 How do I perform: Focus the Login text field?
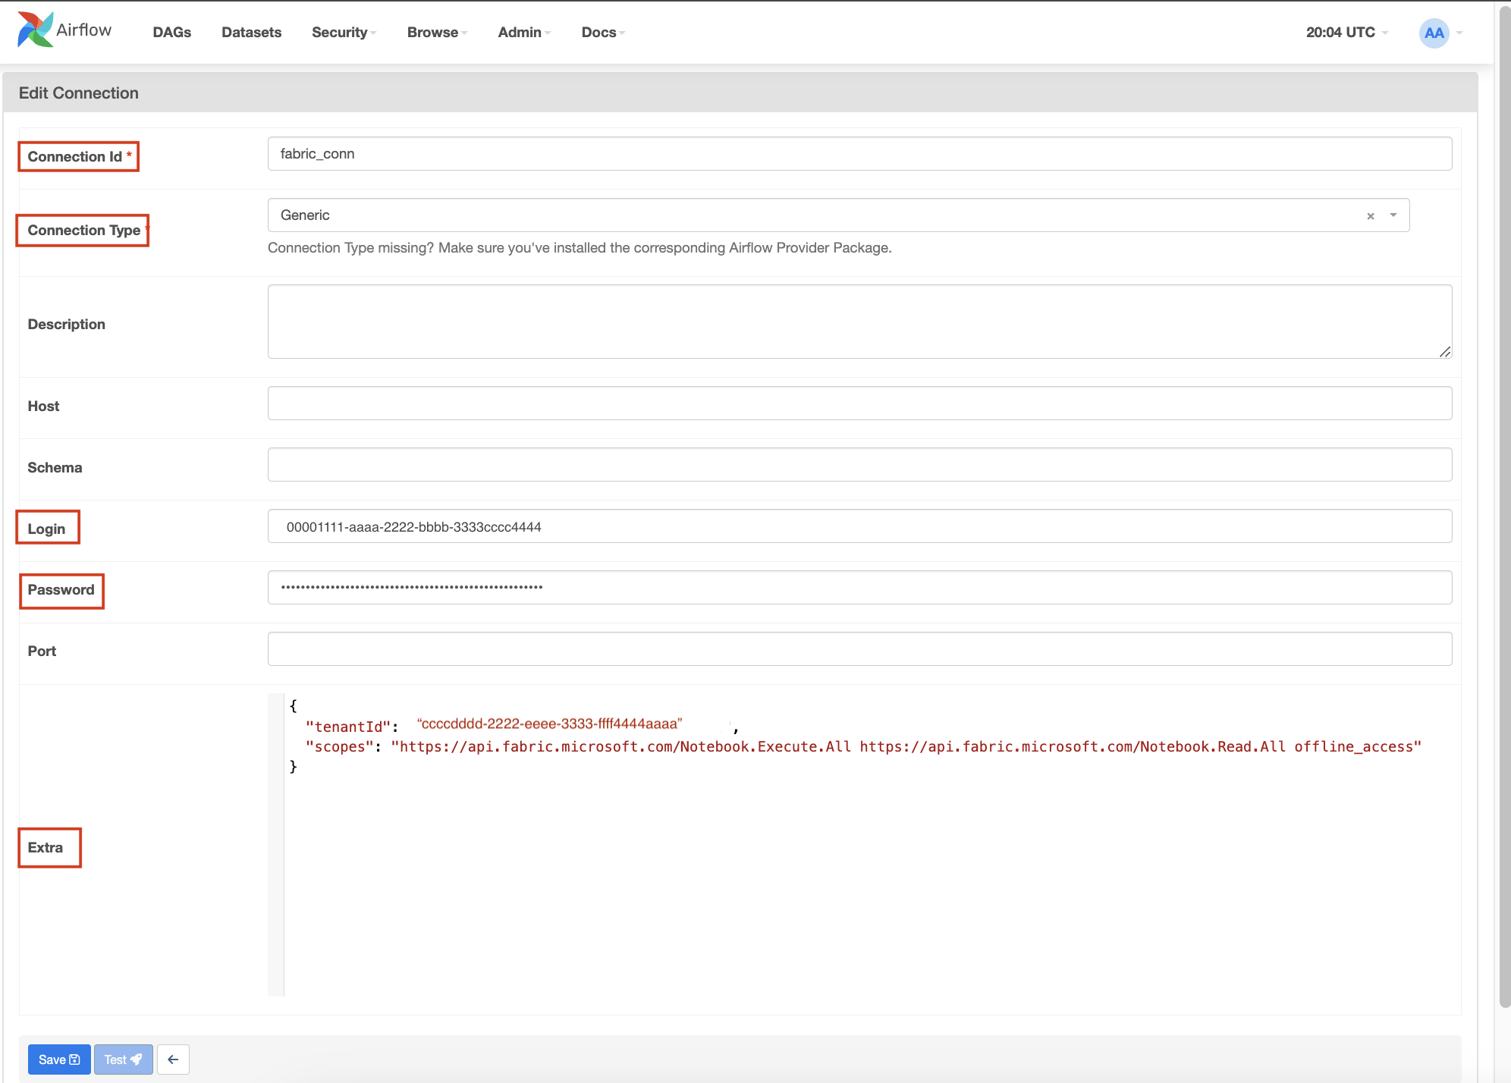point(859,526)
